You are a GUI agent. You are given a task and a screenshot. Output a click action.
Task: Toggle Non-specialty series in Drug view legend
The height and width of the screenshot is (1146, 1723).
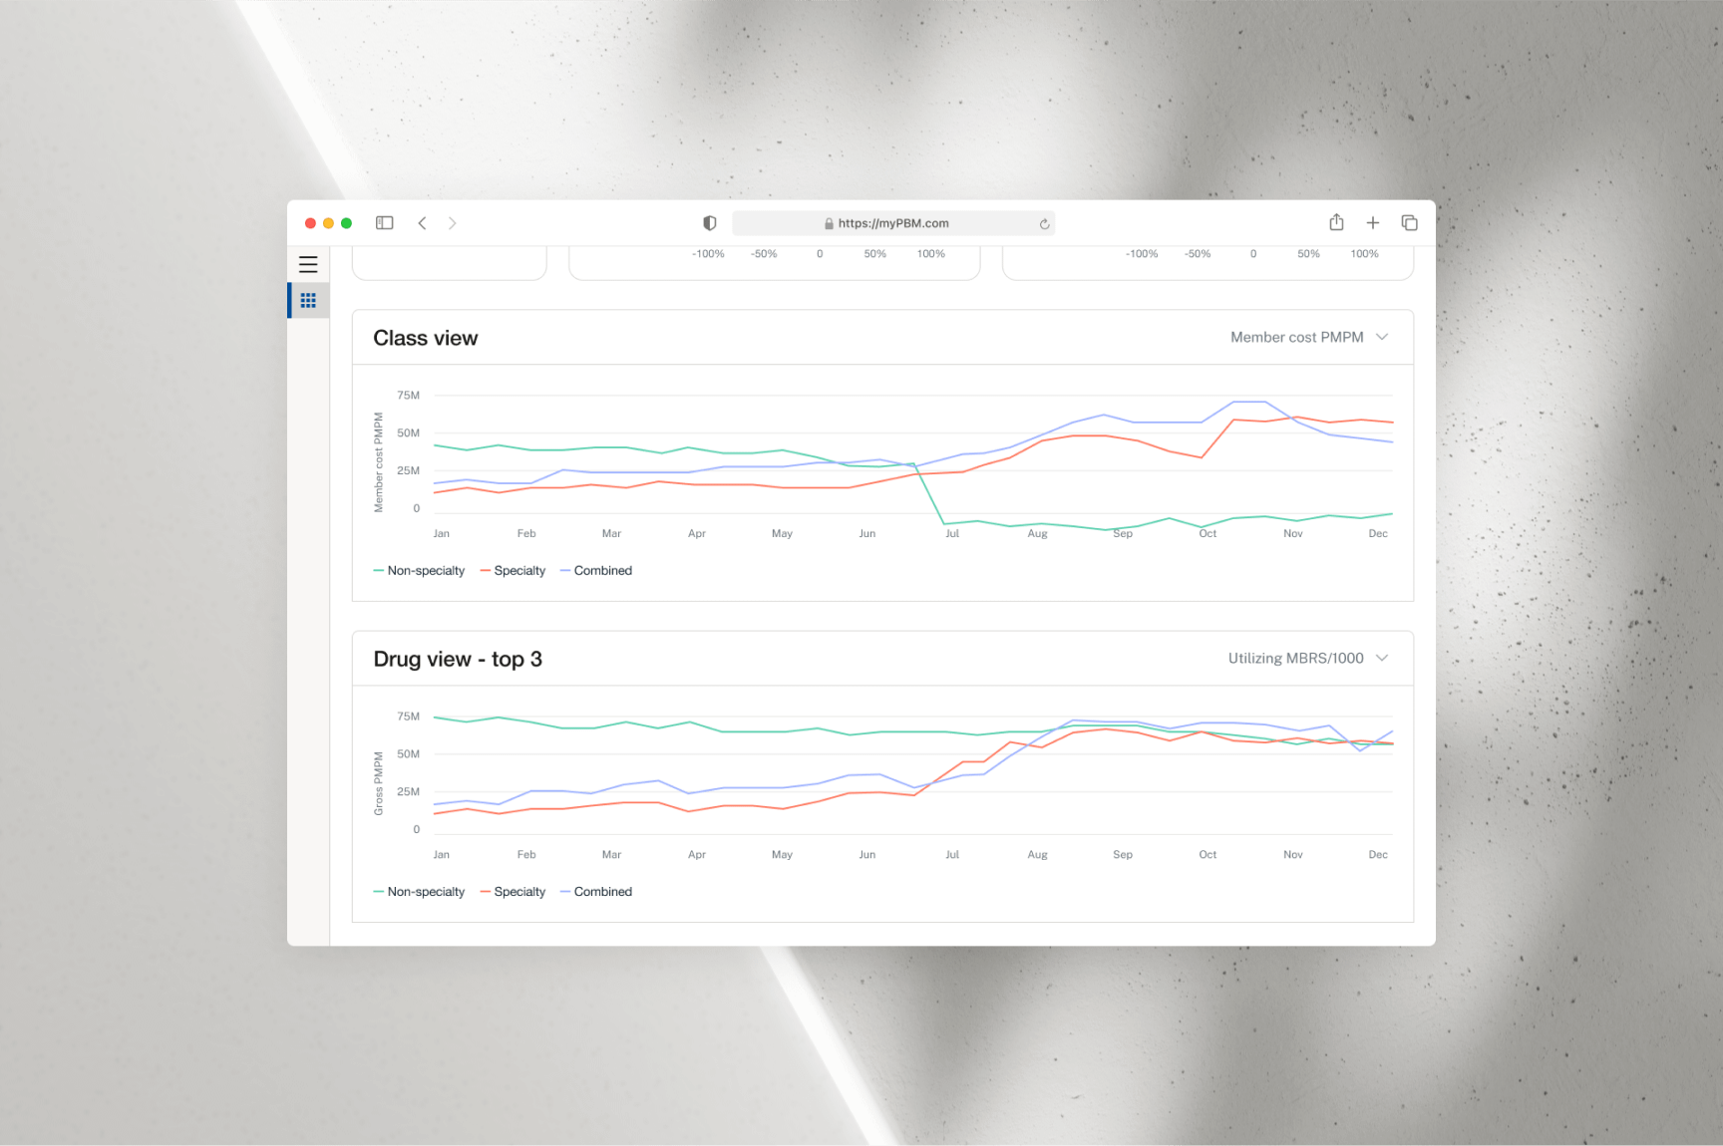(x=420, y=892)
